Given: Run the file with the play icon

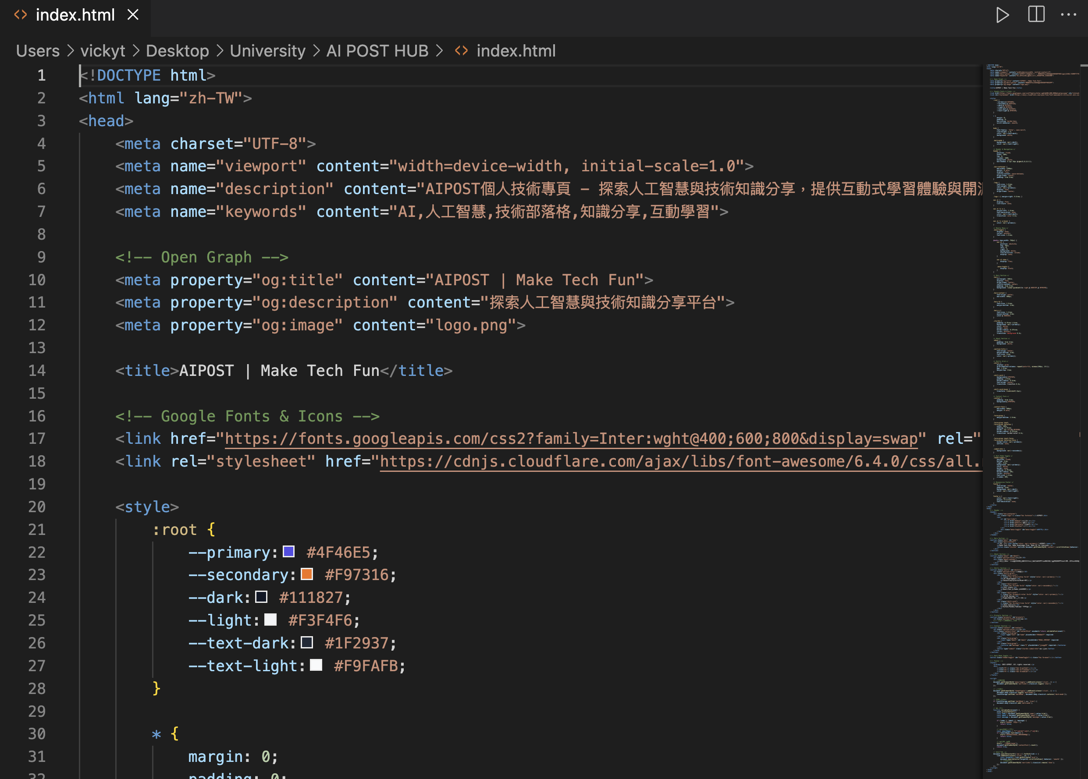Looking at the screenshot, I should 1002,15.
